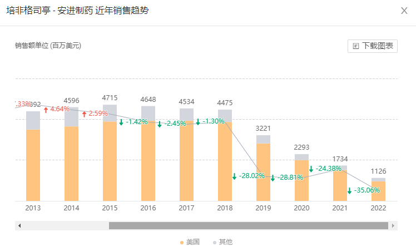This screenshot has width=416, height=251.
Task: Click the left scrollbar arrow
Action: tap(19, 226)
